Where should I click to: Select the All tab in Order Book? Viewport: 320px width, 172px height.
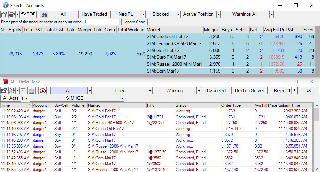[x=69, y=91]
